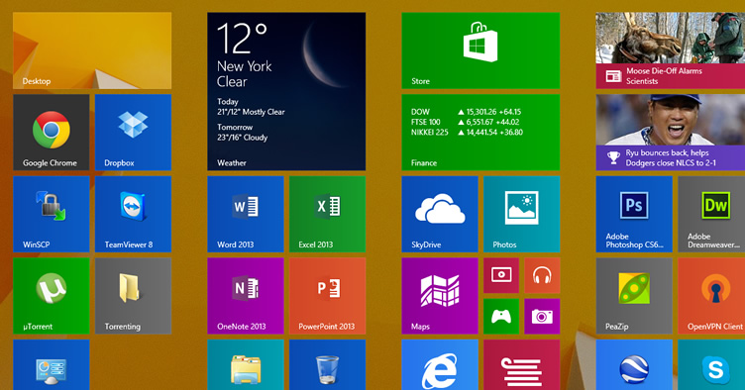Launch Adobe Dreamweaver tile
This screenshot has width=745, height=390.
(711, 214)
